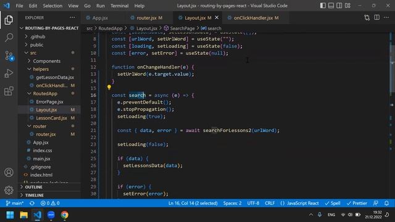Open ErrorPage.jsx in explorer
This screenshot has height=222, width=395.
[49, 102]
